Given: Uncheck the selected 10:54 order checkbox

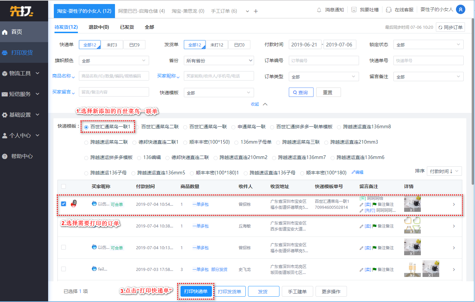Looking at the screenshot, I should click(64, 204).
